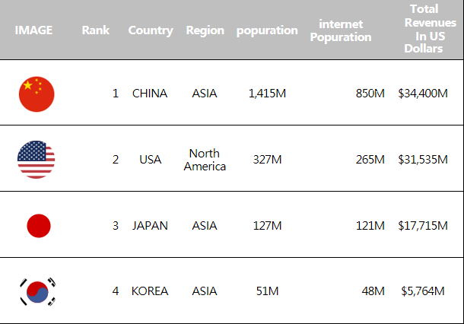Click the Japan flag icon
The height and width of the screenshot is (324, 464).
(39, 226)
